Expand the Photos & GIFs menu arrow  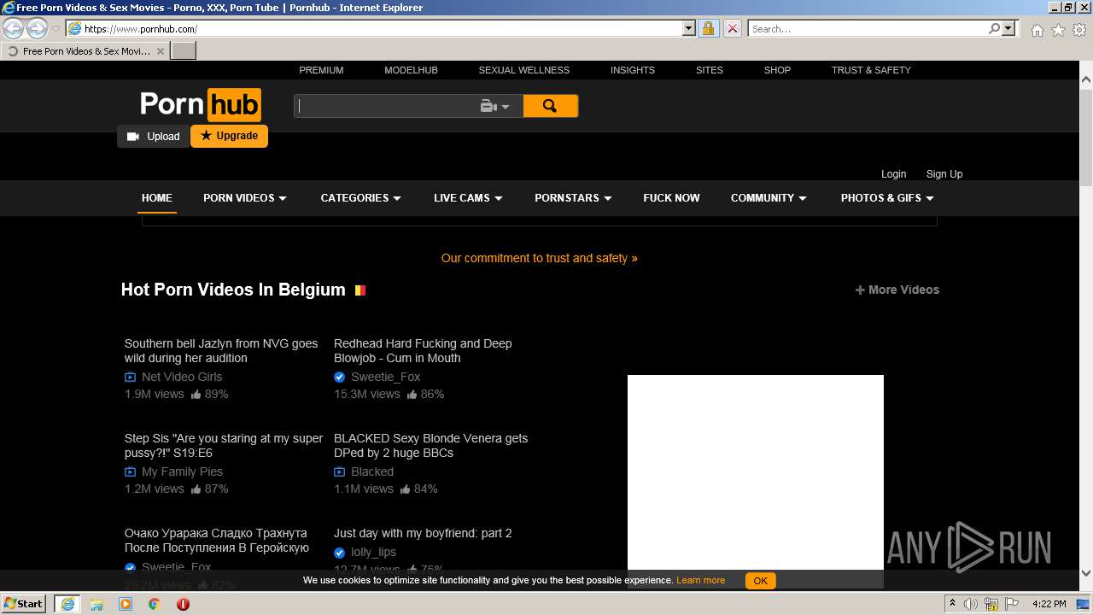tap(930, 198)
